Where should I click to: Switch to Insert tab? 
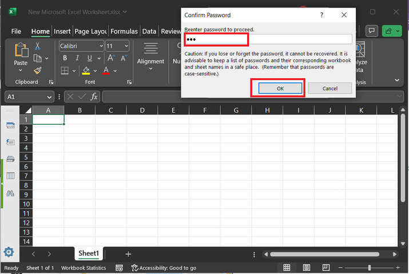[x=62, y=31]
